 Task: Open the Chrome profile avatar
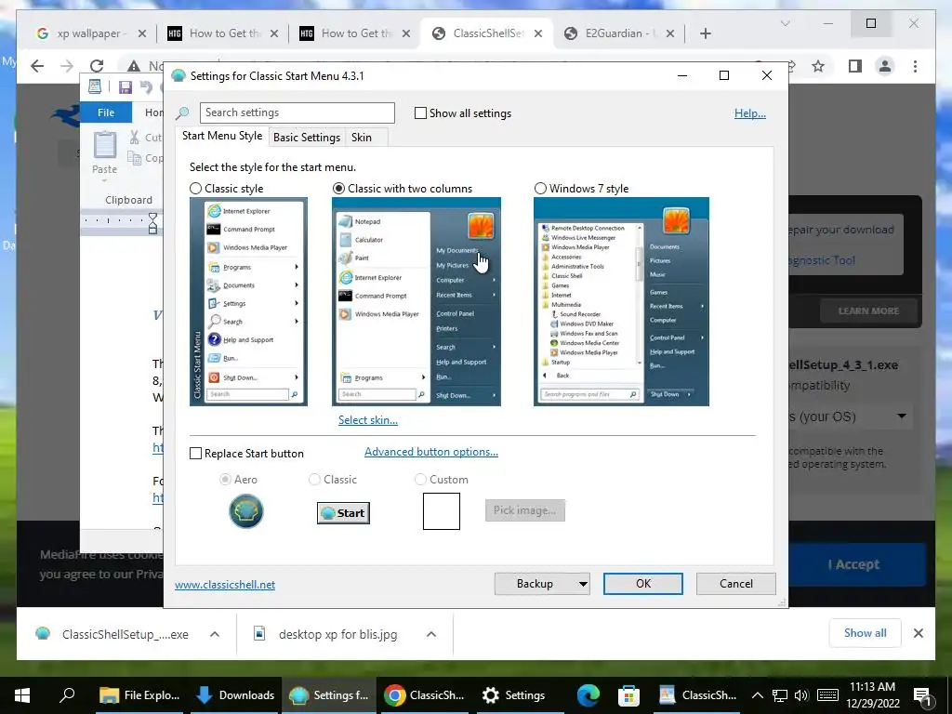point(885,66)
